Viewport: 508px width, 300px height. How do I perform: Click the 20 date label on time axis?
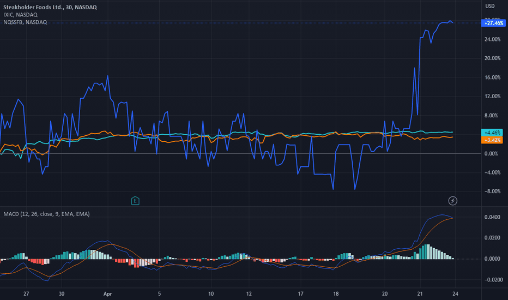[385, 293]
